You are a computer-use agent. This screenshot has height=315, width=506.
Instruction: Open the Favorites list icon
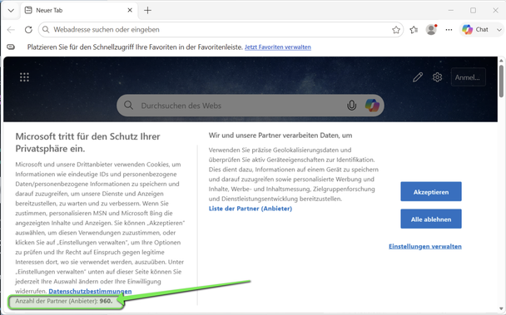point(414,30)
